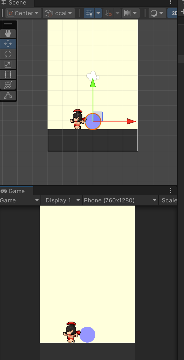Image resolution: width=184 pixels, height=360 pixels.
Task: Click the character sprite in Game view
Action: [x=71, y=332]
